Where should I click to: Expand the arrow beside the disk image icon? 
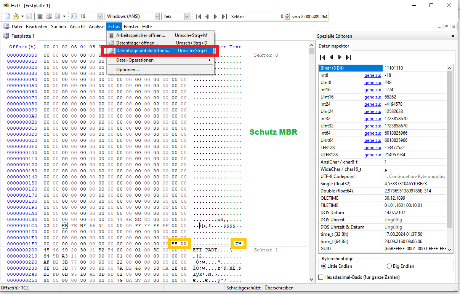pyautogui.click(x=64, y=16)
